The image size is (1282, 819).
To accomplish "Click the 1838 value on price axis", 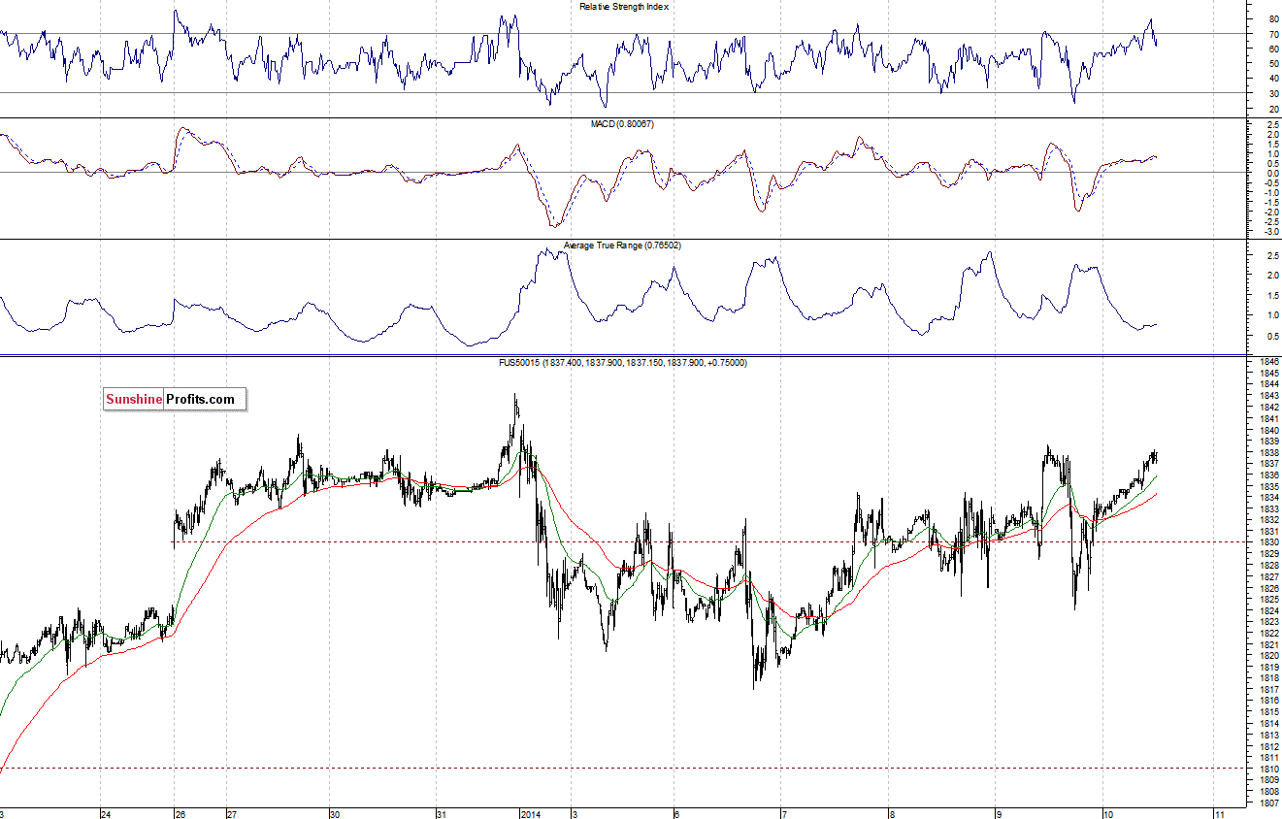I will click(x=1268, y=452).
